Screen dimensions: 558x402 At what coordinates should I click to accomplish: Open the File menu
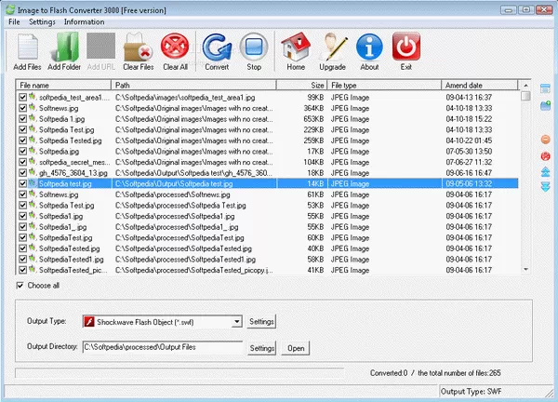pyautogui.click(x=14, y=22)
